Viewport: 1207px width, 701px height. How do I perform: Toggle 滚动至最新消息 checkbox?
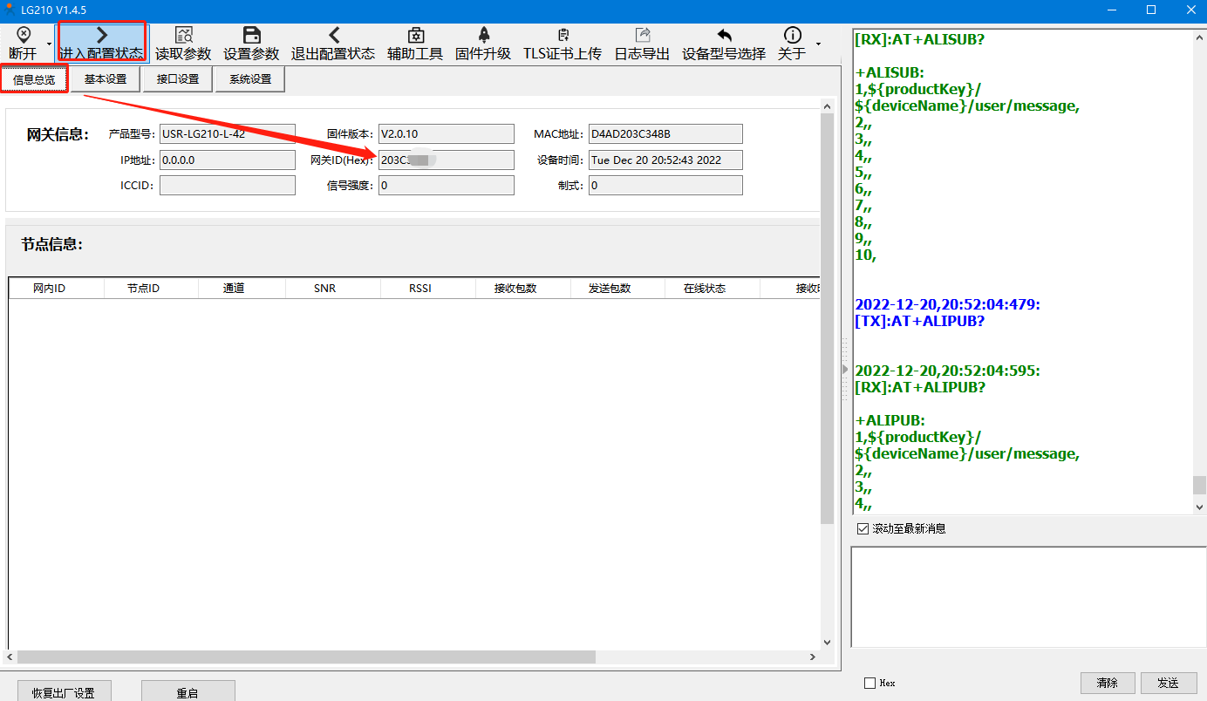coord(863,528)
